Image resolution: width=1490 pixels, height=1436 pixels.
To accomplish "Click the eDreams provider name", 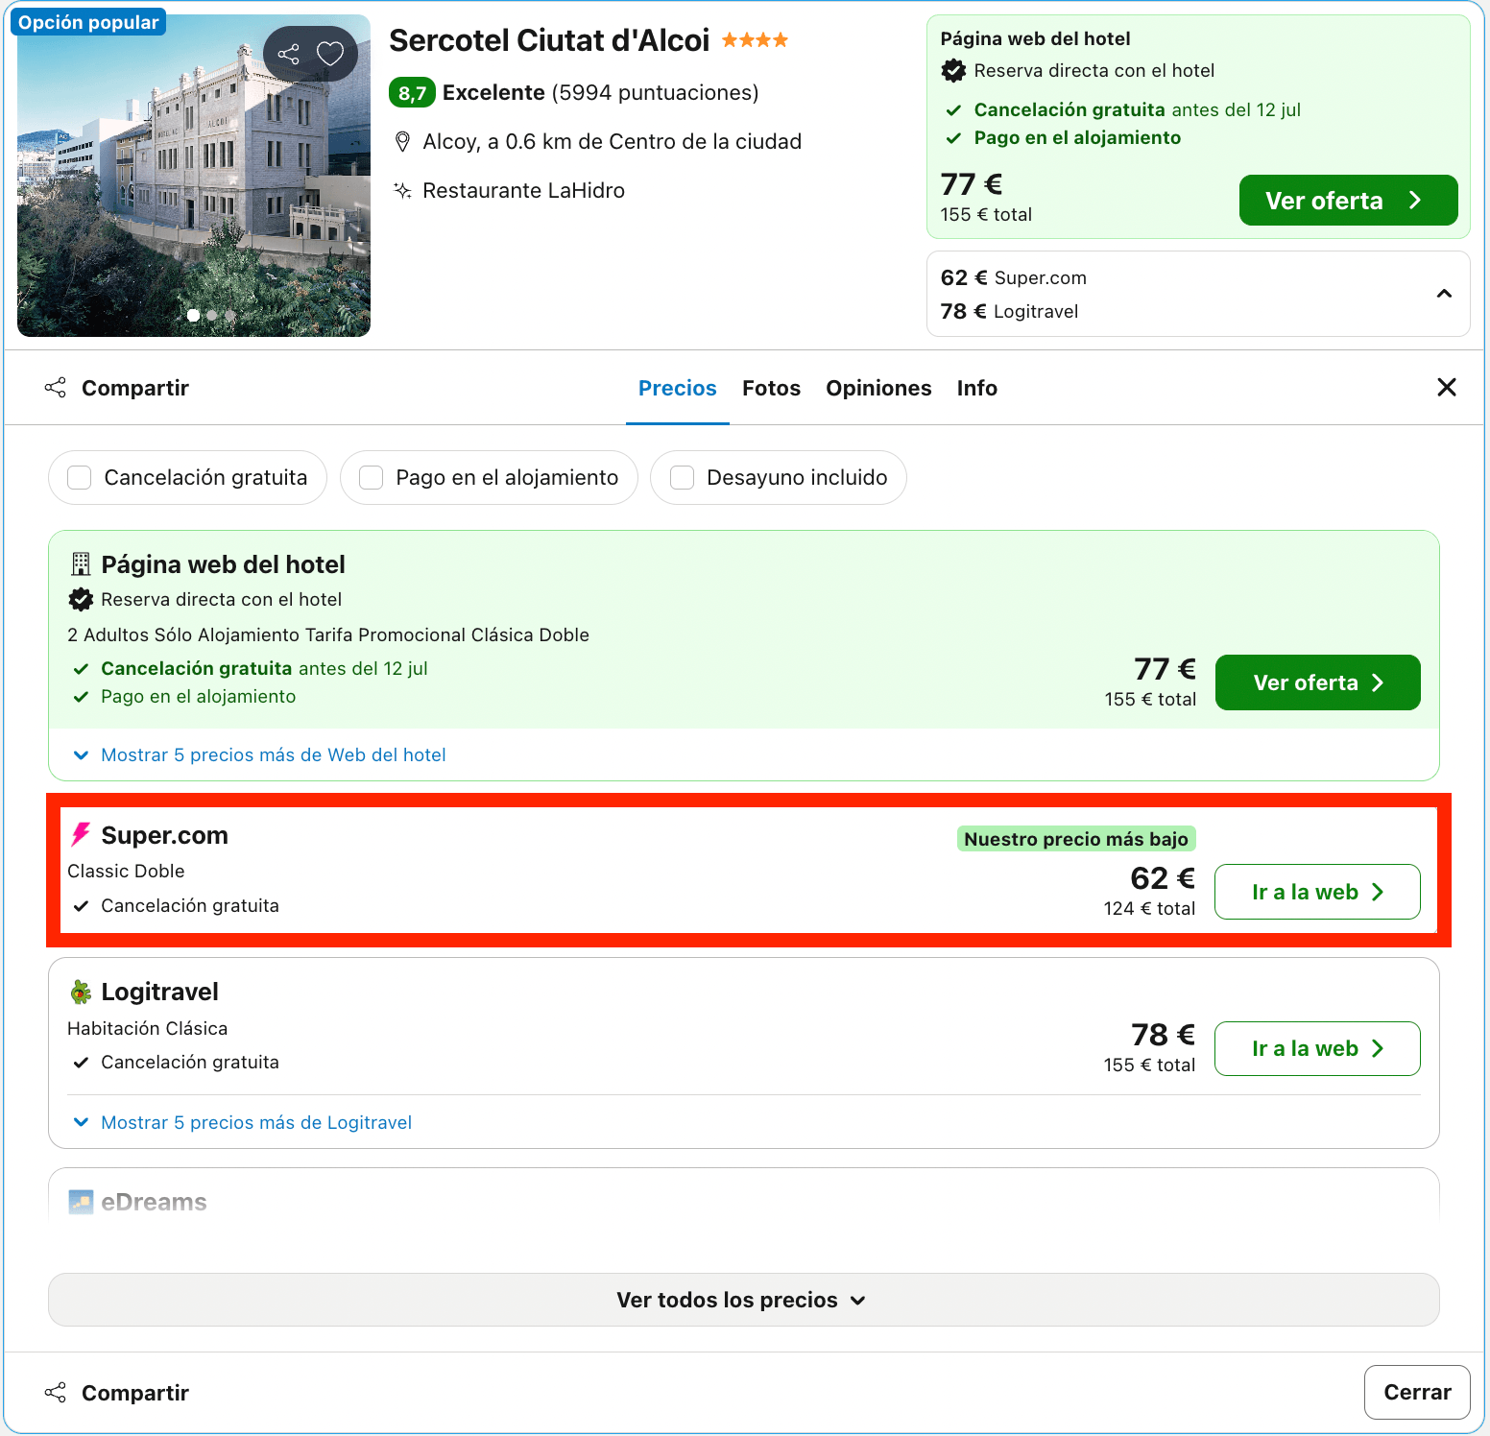I will pos(154,1202).
